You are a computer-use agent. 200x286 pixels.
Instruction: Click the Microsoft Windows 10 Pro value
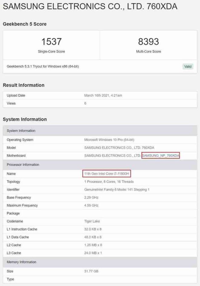[109, 140]
